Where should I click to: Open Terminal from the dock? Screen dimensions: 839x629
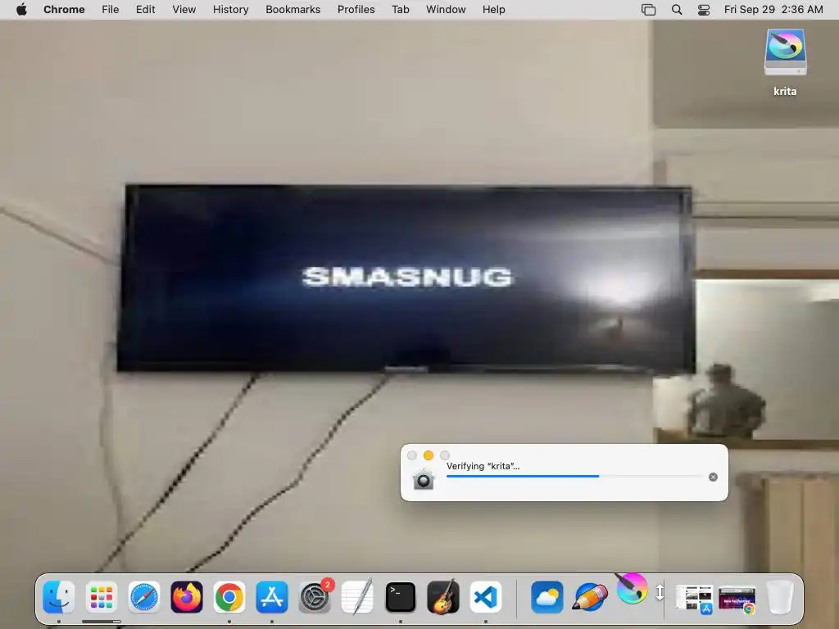(400, 597)
